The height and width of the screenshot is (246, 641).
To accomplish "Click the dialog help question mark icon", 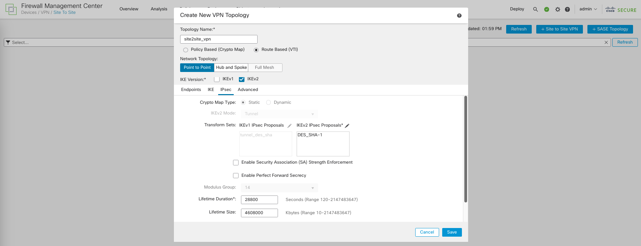I will (459, 16).
